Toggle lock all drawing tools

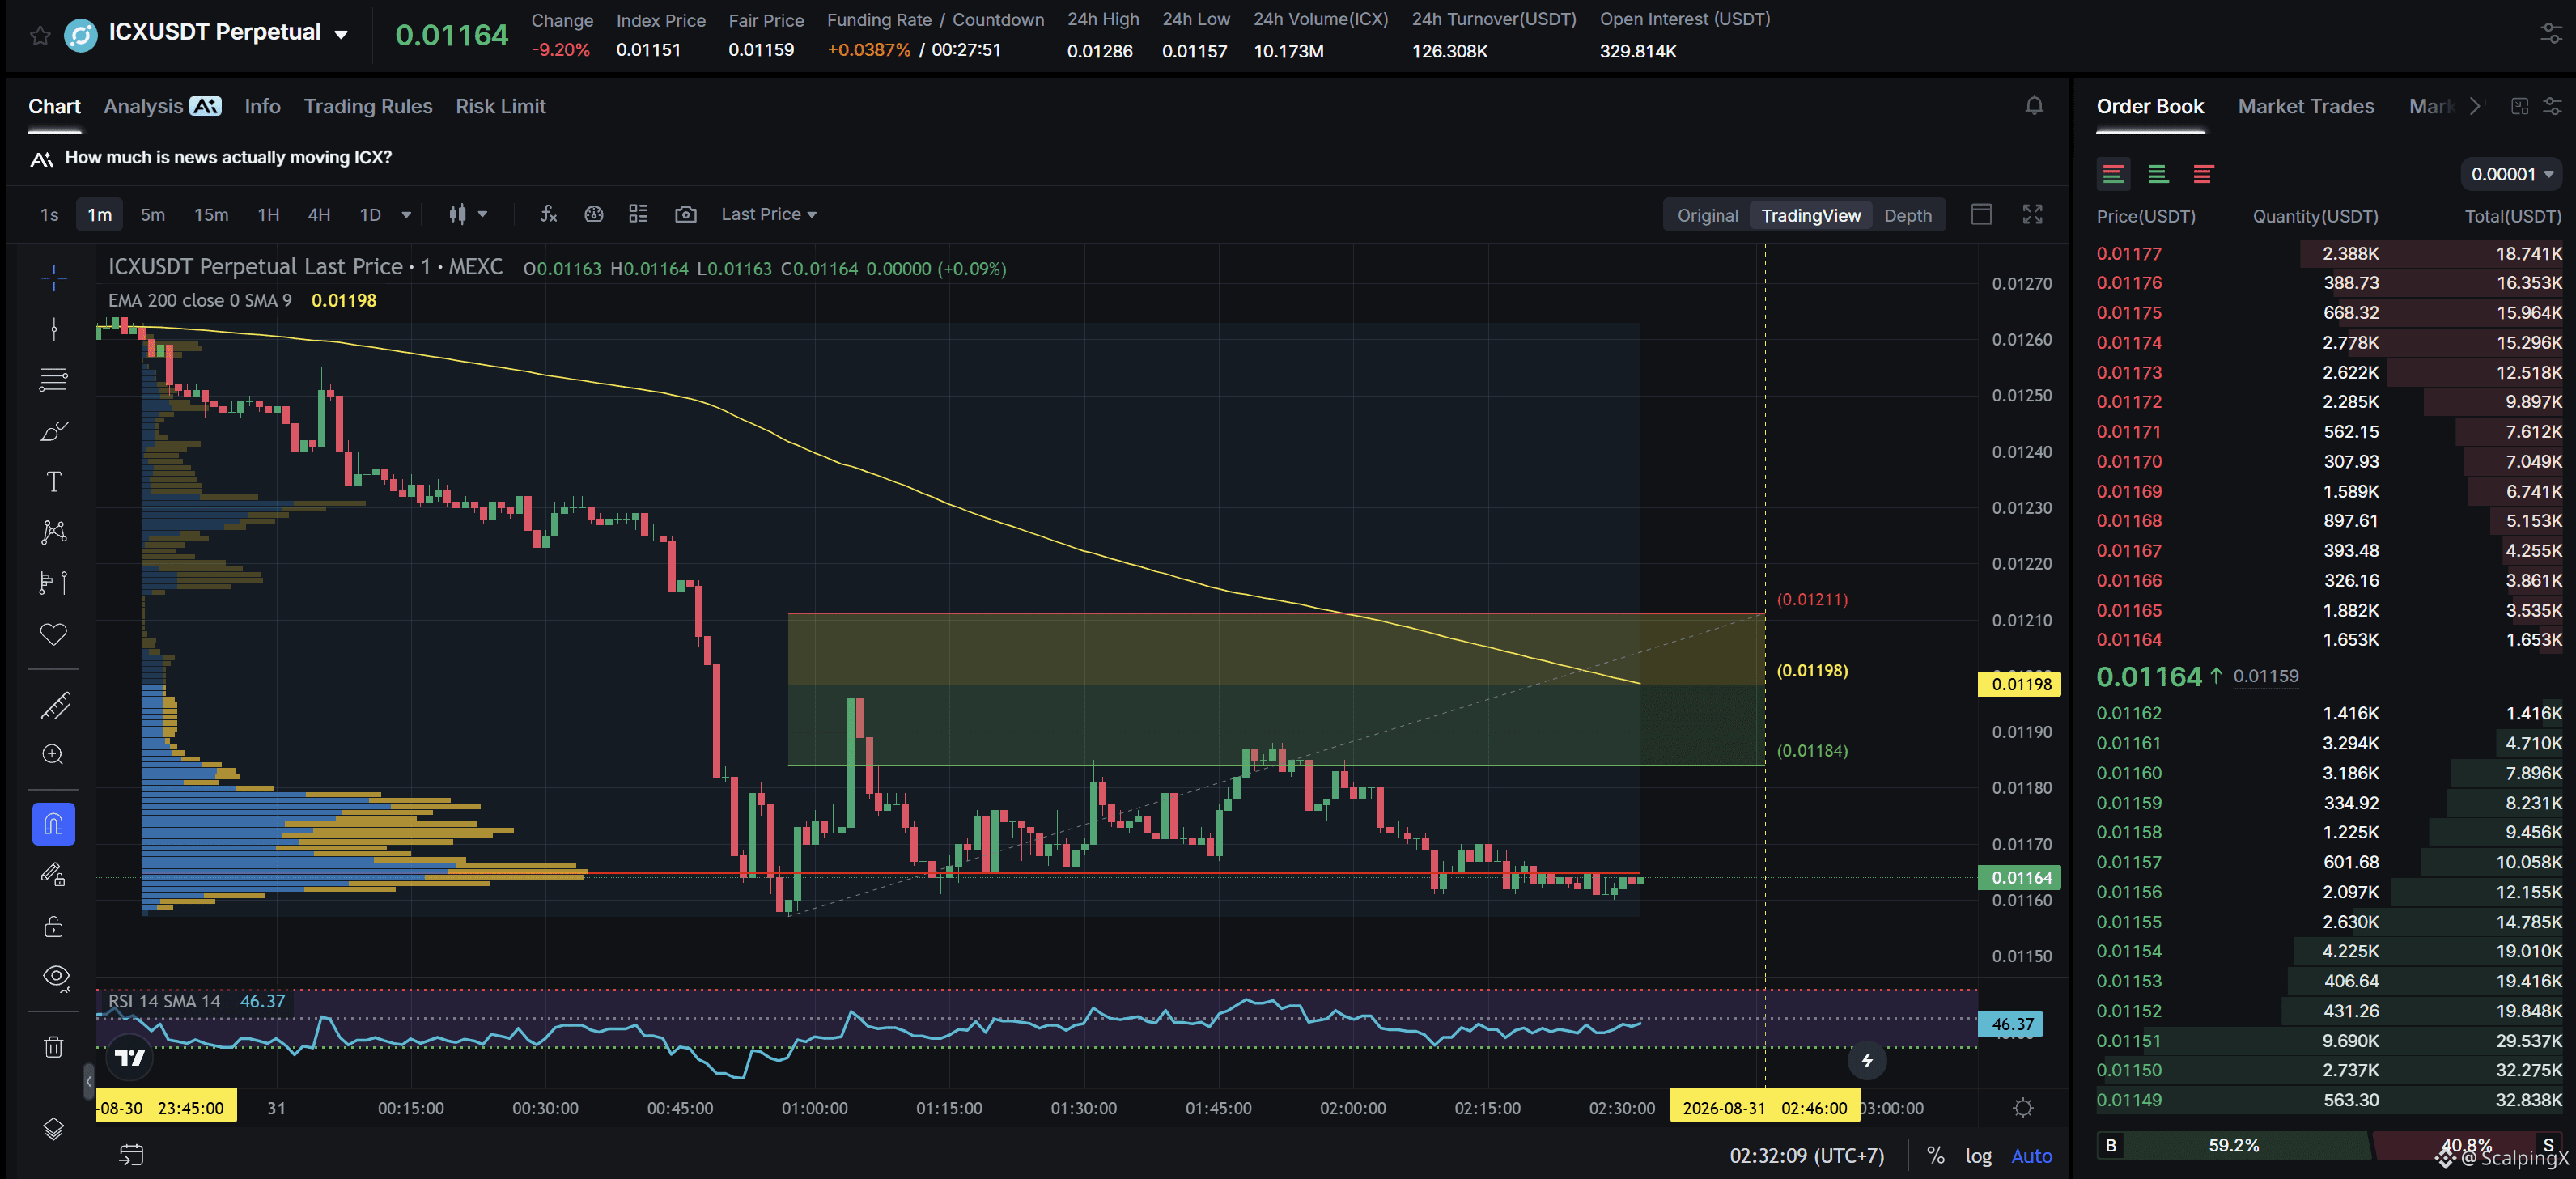pos(54,926)
